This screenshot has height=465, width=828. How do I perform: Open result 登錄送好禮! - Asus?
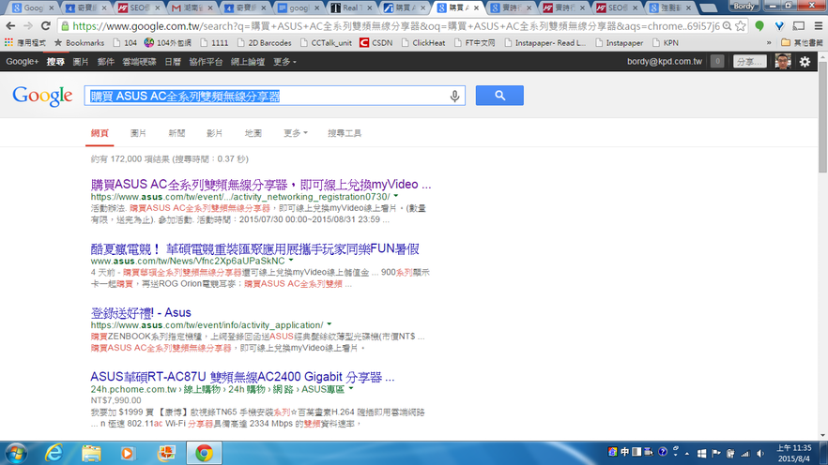point(141,312)
